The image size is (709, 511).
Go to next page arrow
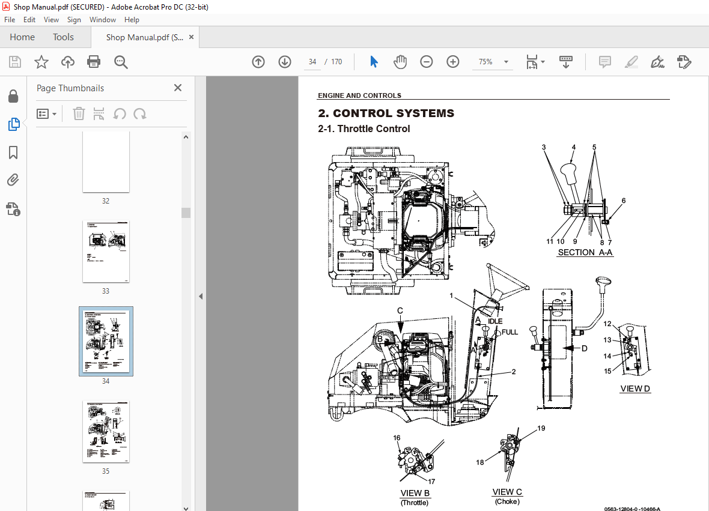284,62
